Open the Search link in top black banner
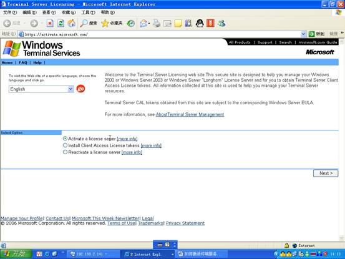The height and width of the screenshot is (259, 345). [x=285, y=42]
